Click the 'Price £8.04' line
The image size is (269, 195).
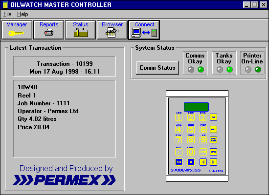[34, 127]
